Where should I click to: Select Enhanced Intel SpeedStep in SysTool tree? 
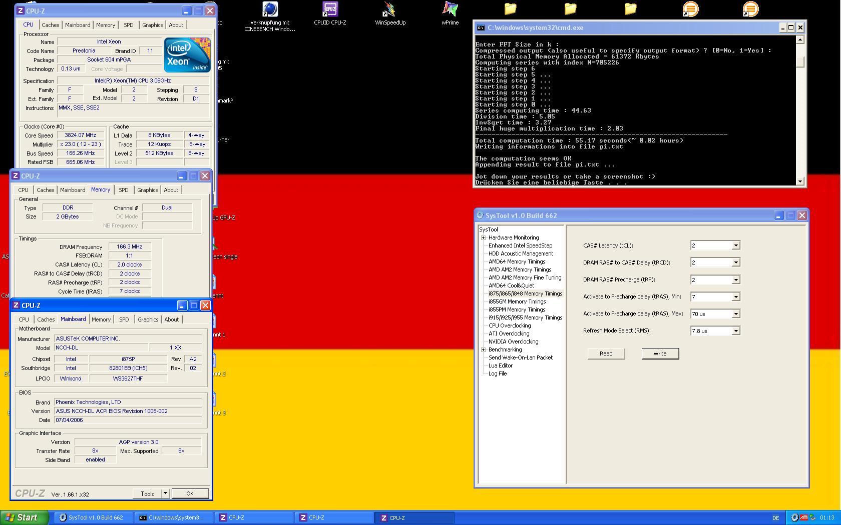[x=520, y=245]
